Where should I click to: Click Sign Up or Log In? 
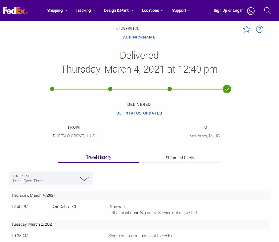tap(228, 11)
